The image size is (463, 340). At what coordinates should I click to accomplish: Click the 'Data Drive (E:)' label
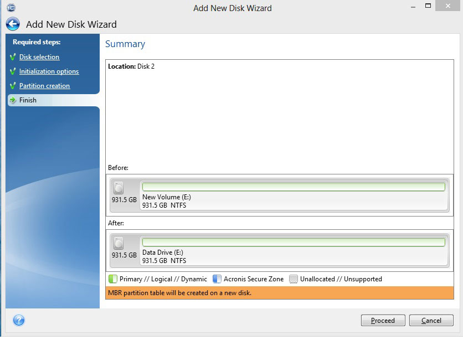[x=163, y=253]
